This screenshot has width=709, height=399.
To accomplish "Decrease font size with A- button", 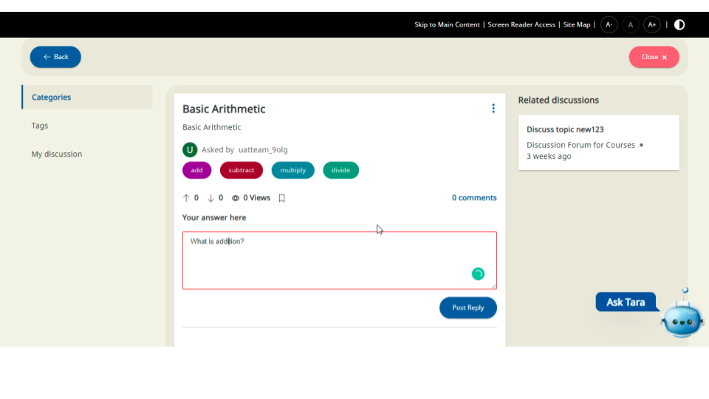I will tap(609, 24).
